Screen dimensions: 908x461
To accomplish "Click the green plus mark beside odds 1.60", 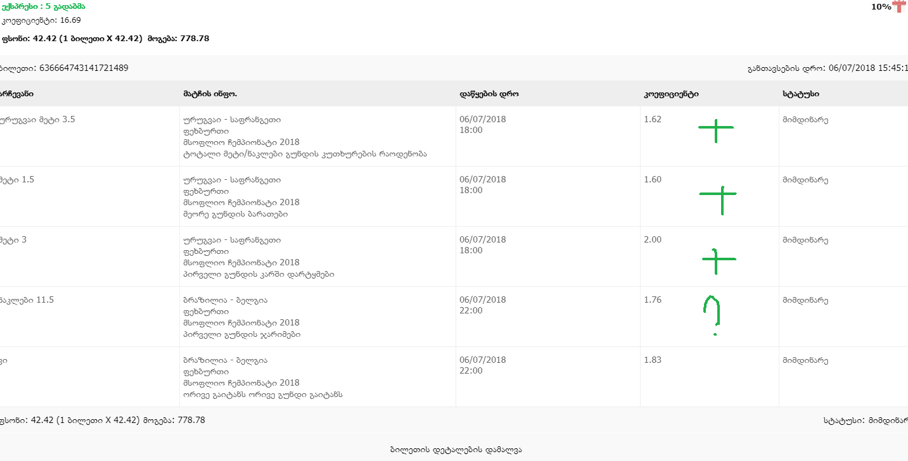I will click(719, 197).
